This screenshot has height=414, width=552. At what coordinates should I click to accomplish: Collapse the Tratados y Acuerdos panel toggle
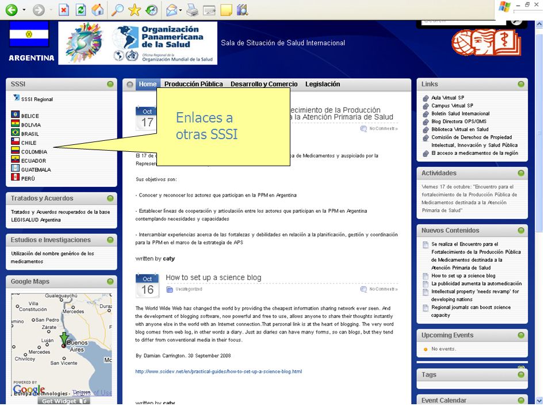click(110, 198)
